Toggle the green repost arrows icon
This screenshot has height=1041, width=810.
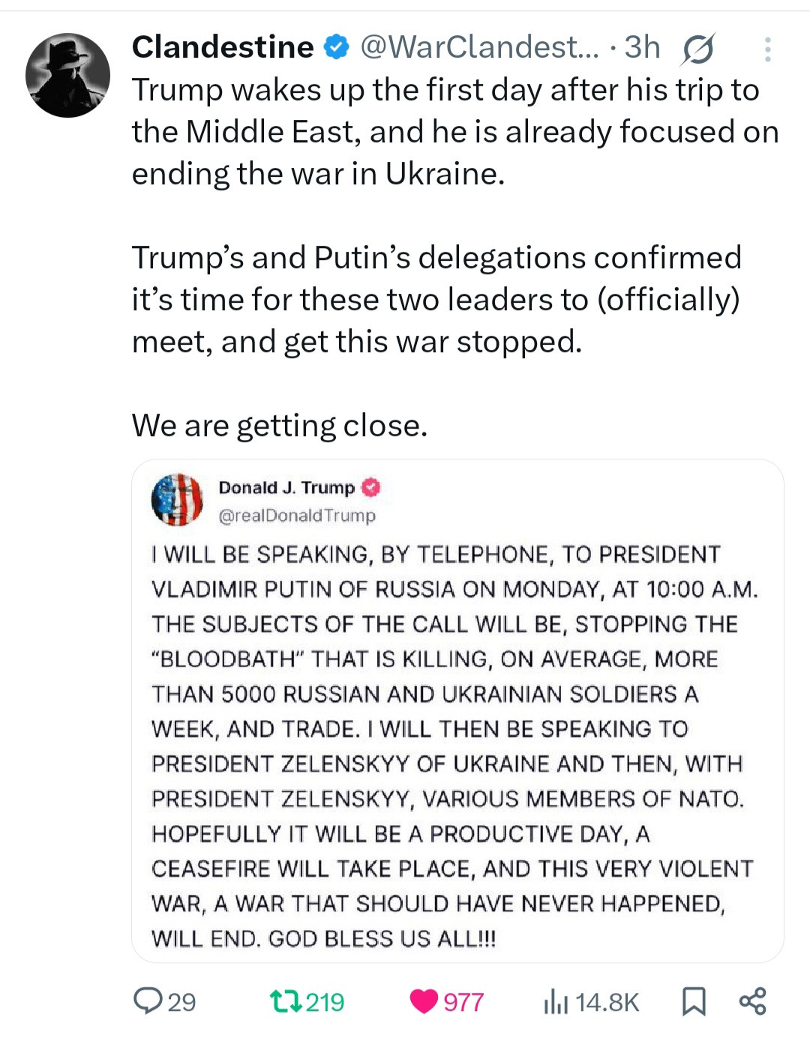pos(286,1001)
